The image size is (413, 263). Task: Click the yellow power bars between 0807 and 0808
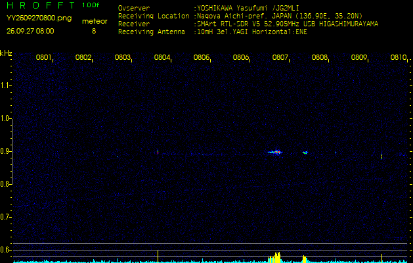pyautogui.click(x=305, y=259)
